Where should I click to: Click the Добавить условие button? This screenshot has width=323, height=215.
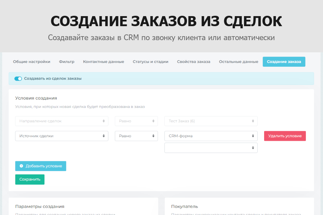[40, 166]
